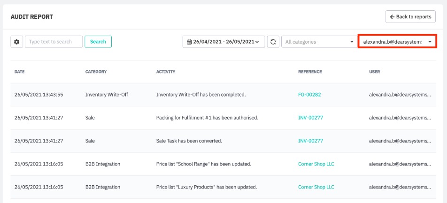Open INV-00277 link for Sale Task row

coord(310,141)
